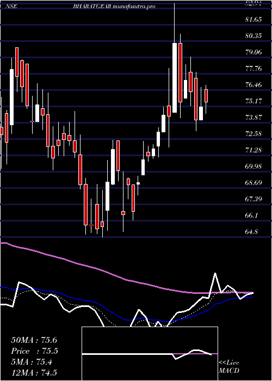Click the 75.17 price axis label
The width and height of the screenshot is (272, 381).
[254, 101]
